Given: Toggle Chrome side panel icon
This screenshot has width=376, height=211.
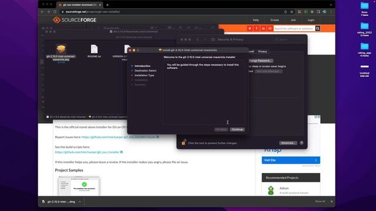Looking at the screenshot, I should coord(318,12).
